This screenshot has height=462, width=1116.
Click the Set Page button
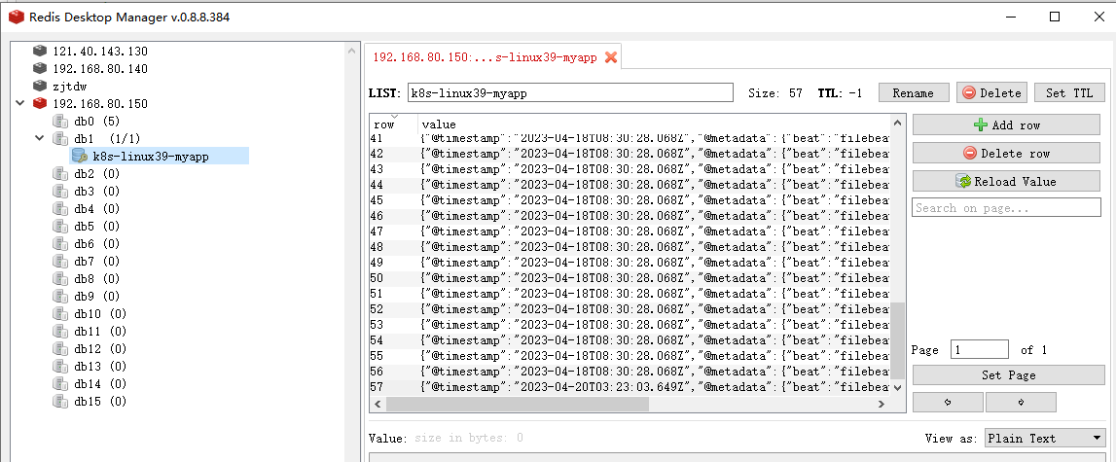pyautogui.click(x=1009, y=375)
